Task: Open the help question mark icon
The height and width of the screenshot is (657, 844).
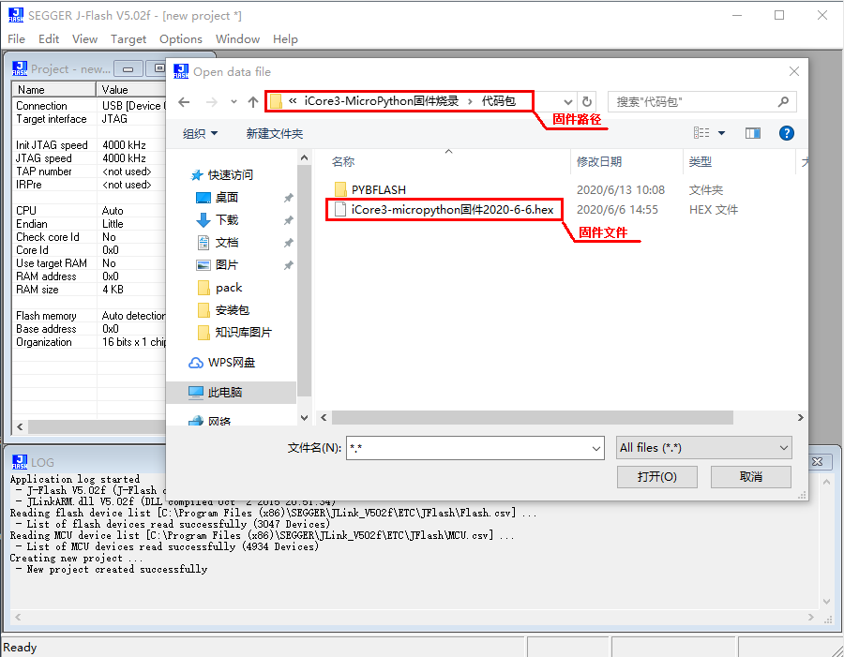Action: coord(787,133)
